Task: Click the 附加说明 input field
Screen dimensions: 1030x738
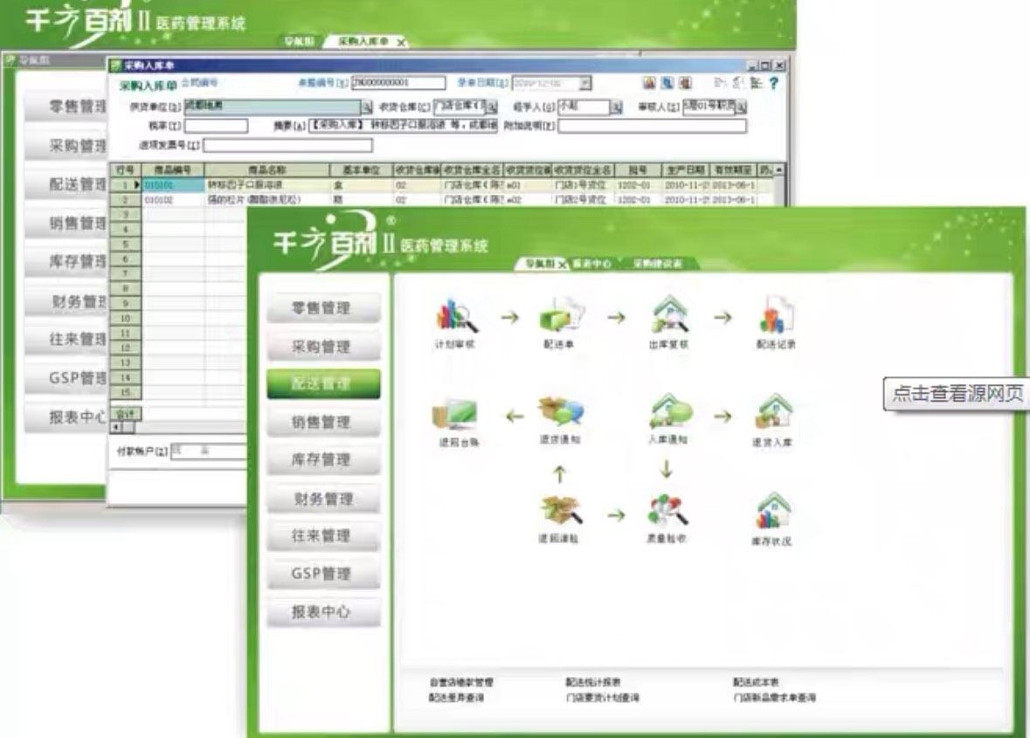Action: [x=652, y=126]
